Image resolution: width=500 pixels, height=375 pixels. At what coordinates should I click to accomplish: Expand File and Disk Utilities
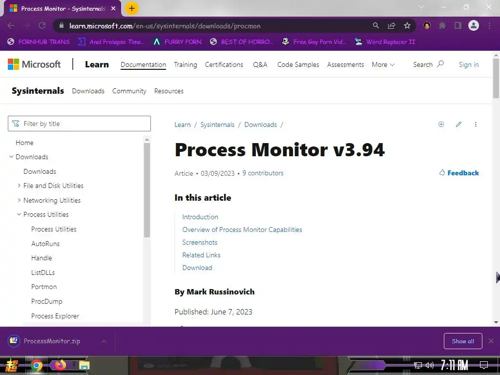point(19,185)
